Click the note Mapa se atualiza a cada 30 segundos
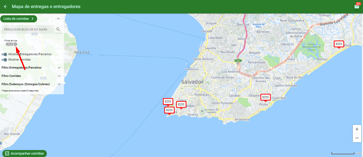Image resolution: width=363 pixels, height=157 pixels. click(x=20, y=91)
